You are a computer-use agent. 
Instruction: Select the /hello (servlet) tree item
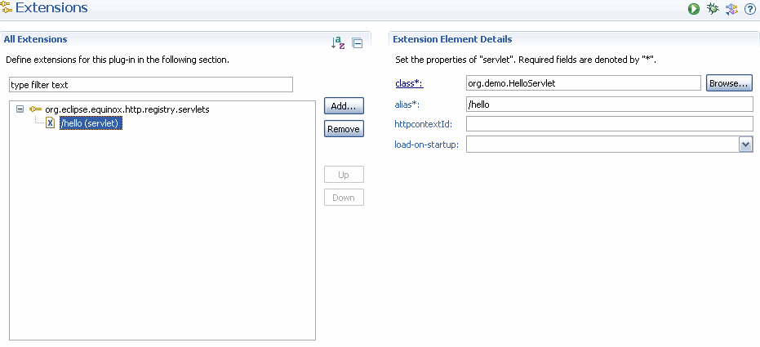(x=89, y=123)
